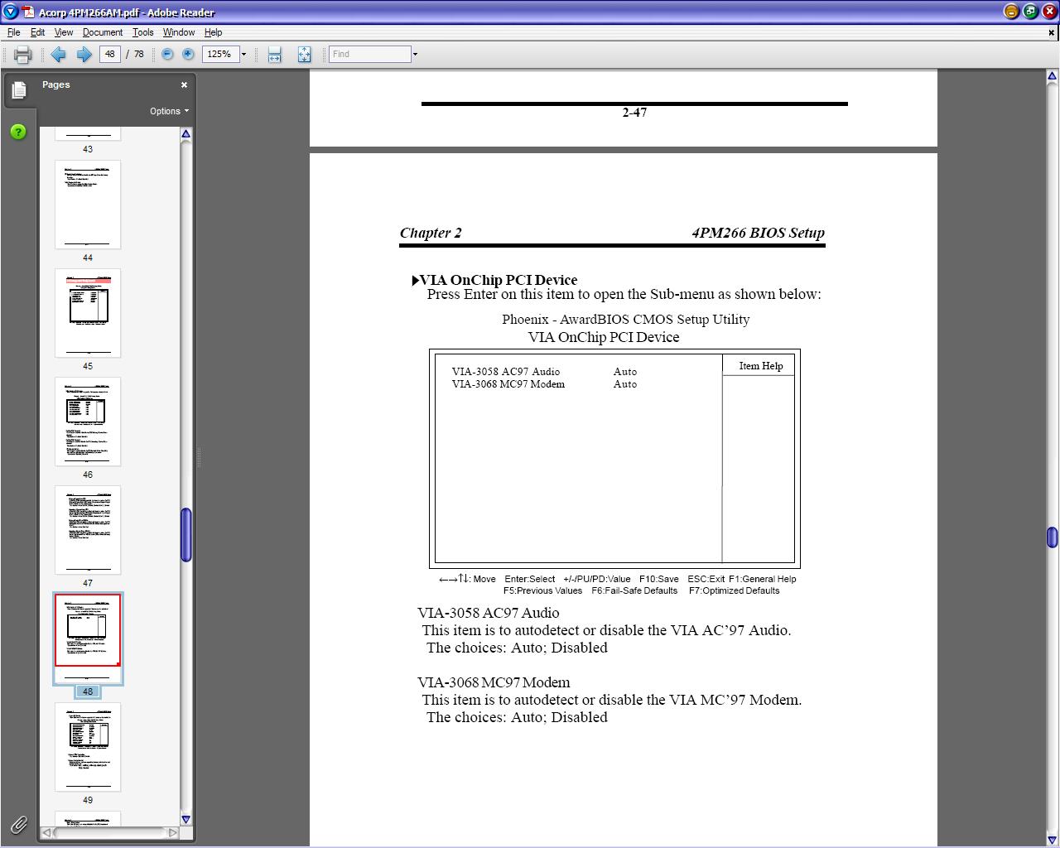Open the Document menu
The height and width of the screenshot is (848, 1060).
(103, 32)
